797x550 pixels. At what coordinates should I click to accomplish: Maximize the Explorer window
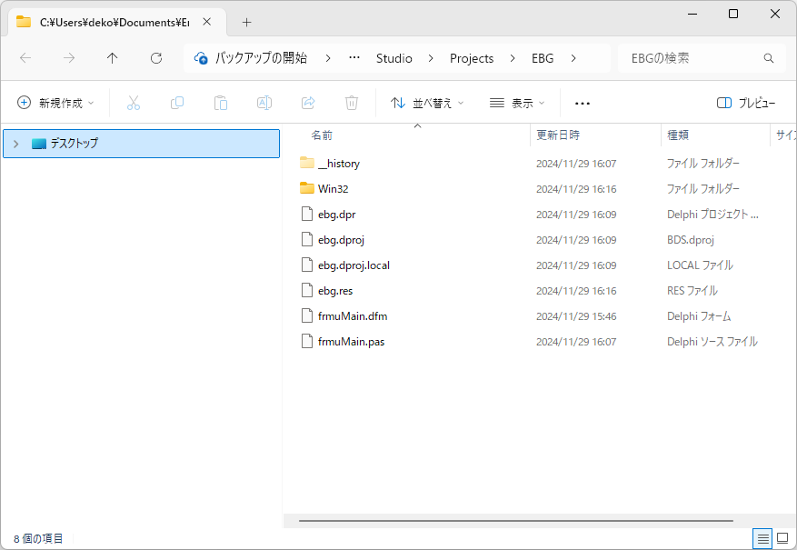(733, 14)
